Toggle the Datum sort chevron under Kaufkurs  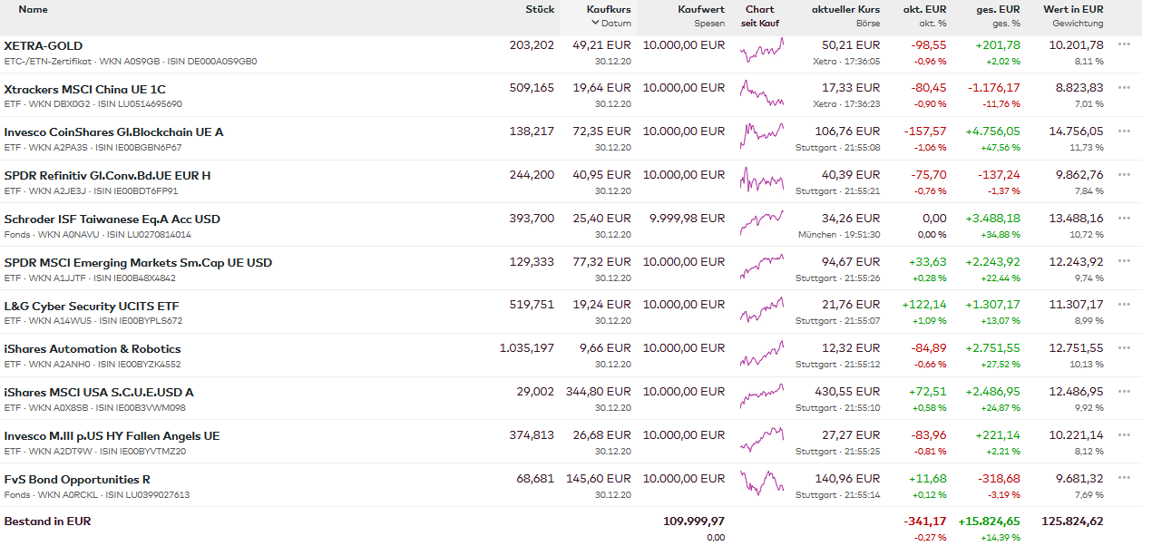point(595,23)
